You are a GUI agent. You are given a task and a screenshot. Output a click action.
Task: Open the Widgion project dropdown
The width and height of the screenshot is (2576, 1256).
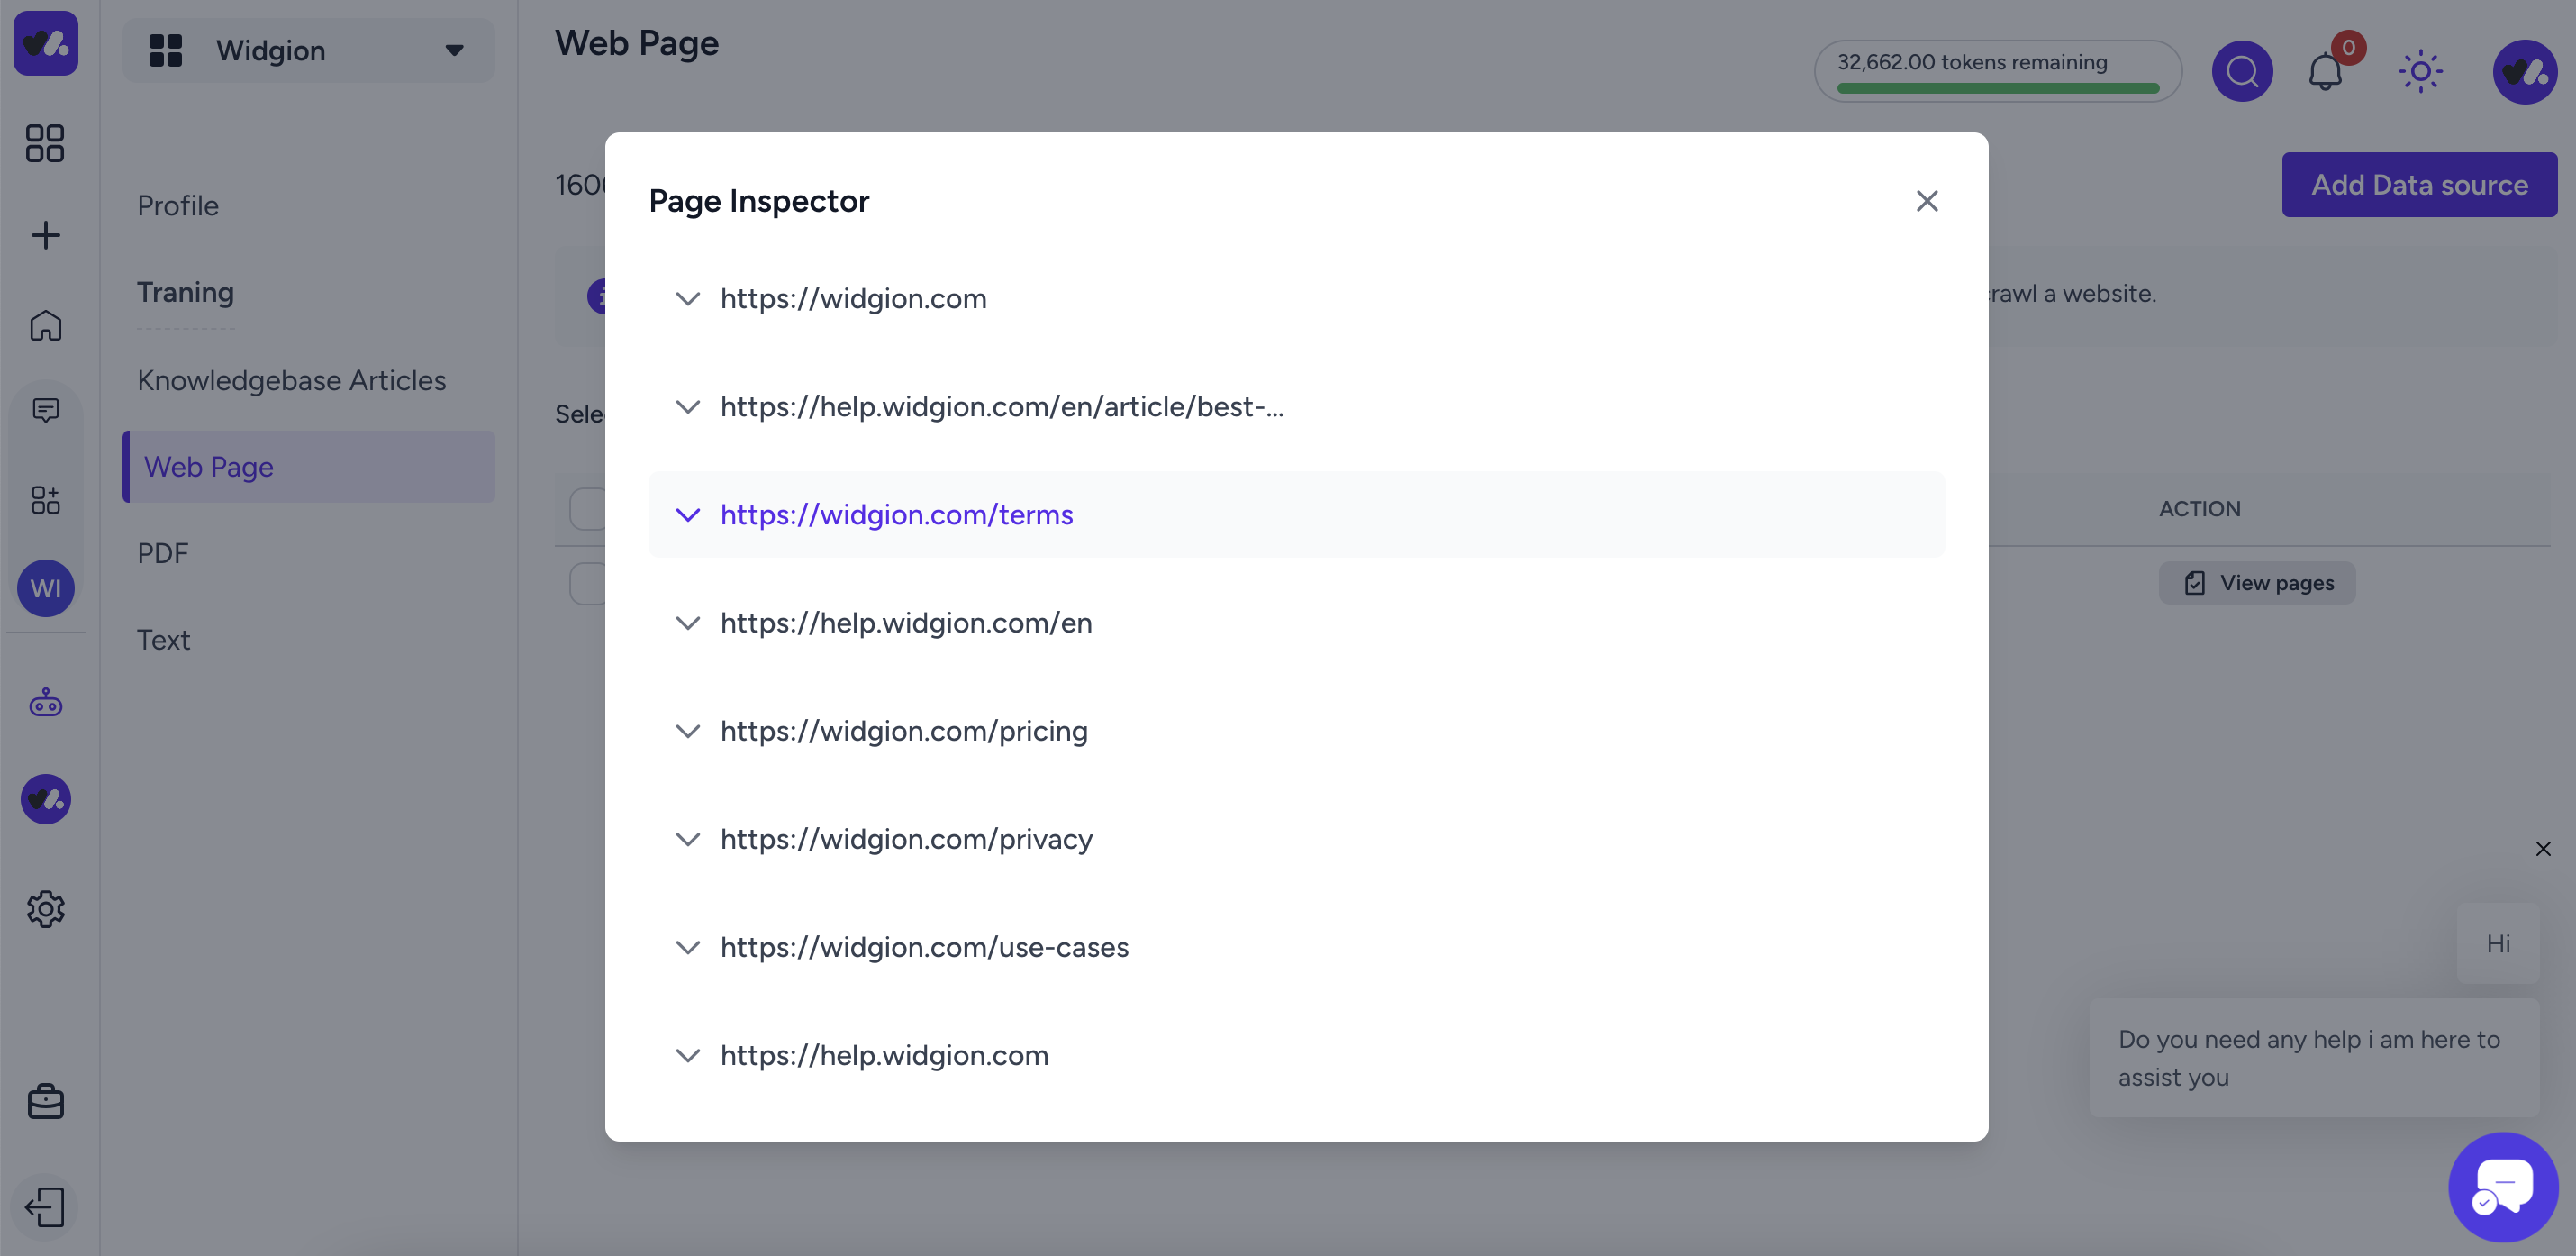pyautogui.click(x=309, y=50)
